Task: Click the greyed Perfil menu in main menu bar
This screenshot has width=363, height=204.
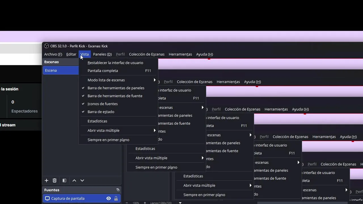Action: coord(120,54)
